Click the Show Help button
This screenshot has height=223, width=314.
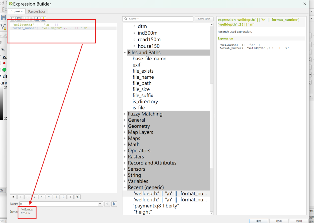[x=204, y=19]
